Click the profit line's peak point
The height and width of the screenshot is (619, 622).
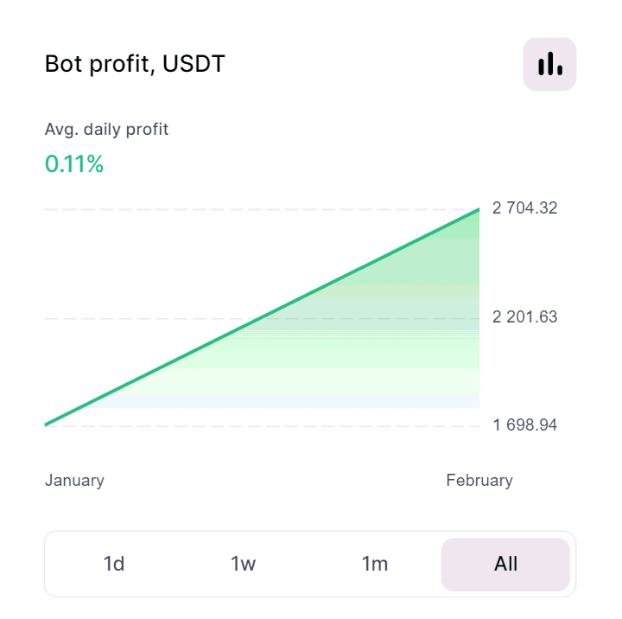(x=478, y=210)
